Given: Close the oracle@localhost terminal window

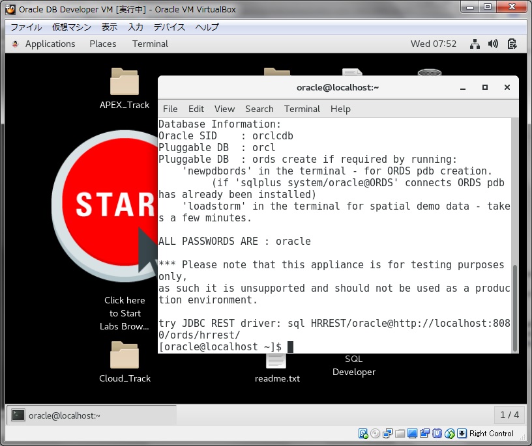Looking at the screenshot, I should point(507,87).
